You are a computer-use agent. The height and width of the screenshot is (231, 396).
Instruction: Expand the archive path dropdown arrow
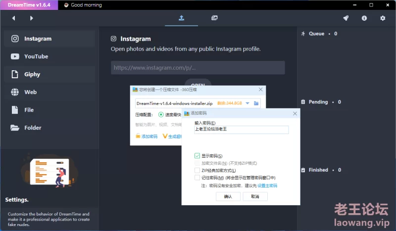click(x=247, y=103)
